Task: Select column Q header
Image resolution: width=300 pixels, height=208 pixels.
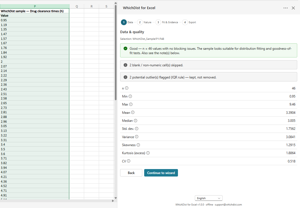Action: (77, 6)
